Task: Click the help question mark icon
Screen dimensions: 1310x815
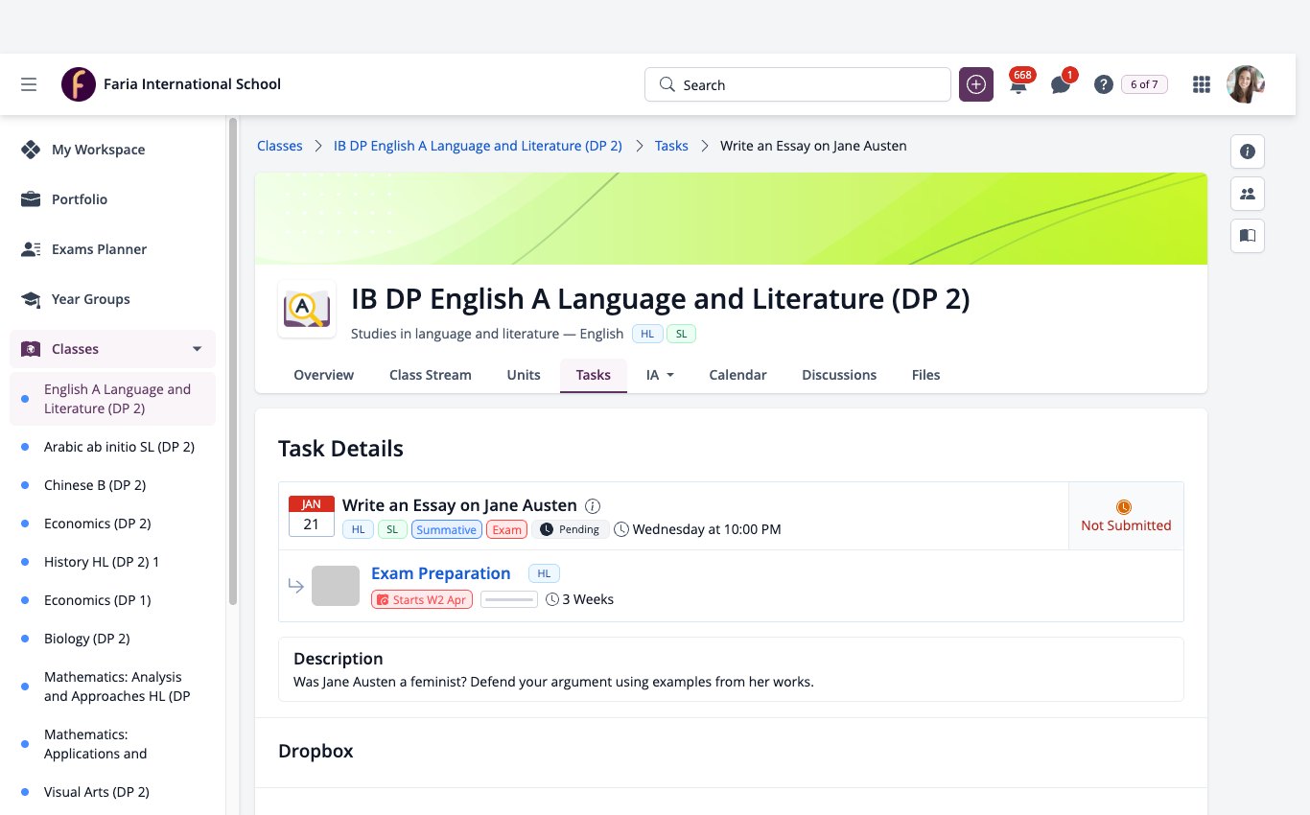Action: (x=1104, y=84)
